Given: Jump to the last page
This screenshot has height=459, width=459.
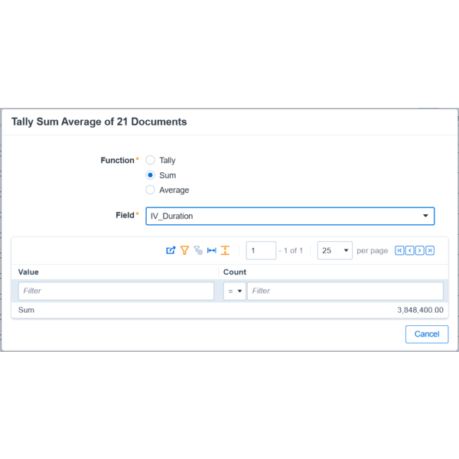Looking at the screenshot, I should (x=430, y=251).
